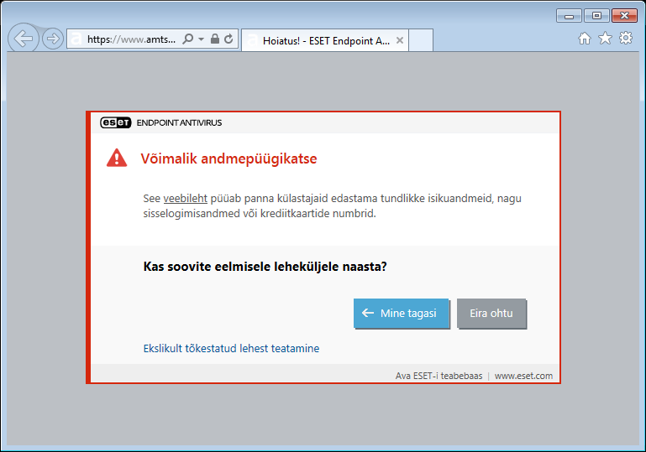Image resolution: width=646 pixels, height=452 pixels.
Task: Click the browser Back arrow button
Action: point(24,39)
